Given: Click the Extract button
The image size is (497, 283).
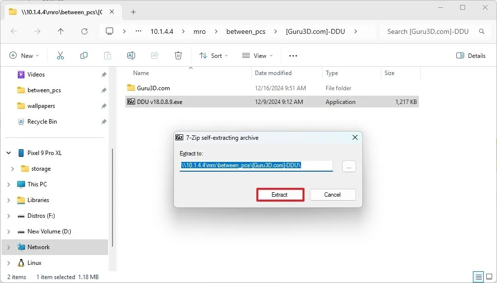Looking at the screenshot, I should [x=280, y=194].
